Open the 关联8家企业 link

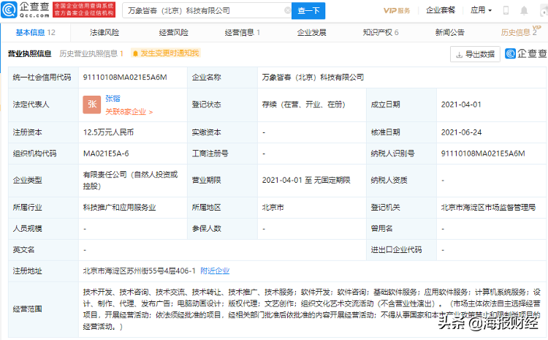point(129,112)
